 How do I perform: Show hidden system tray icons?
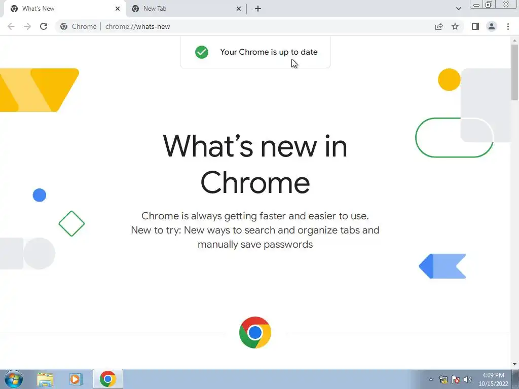[431, 379]
